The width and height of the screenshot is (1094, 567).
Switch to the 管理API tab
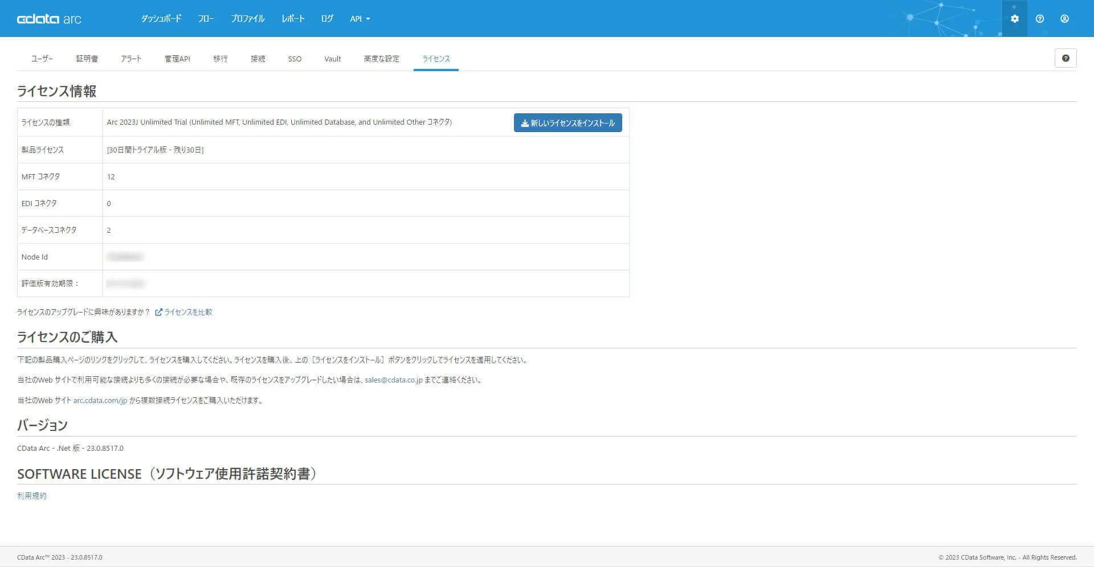pos(177,59)
